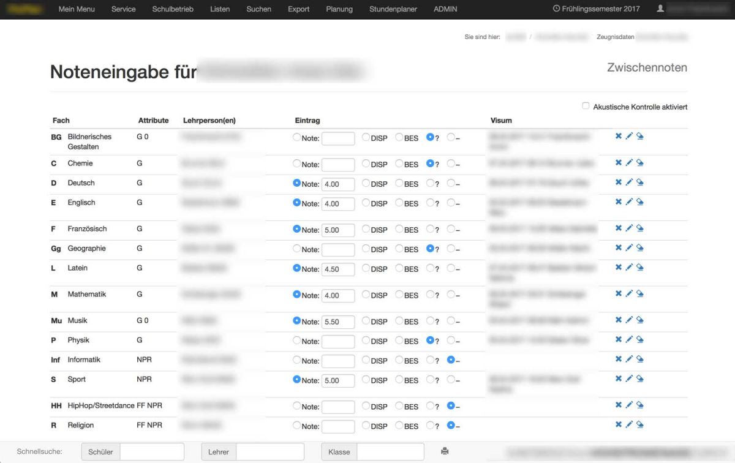Click the delete X icon for Latein

point(619,268)
